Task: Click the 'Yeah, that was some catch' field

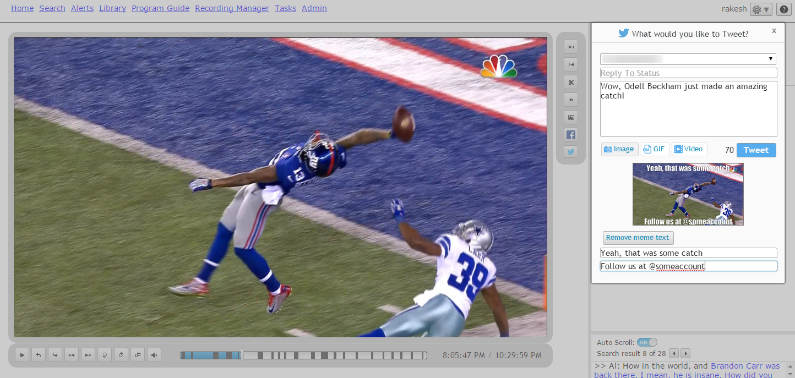Action: coord(688,253)
